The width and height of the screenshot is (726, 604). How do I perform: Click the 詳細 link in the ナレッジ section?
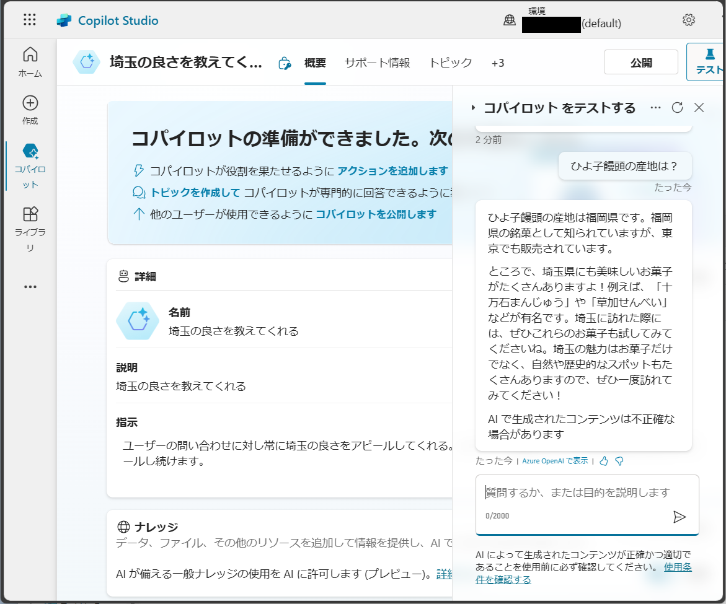(x=444, y=574)
